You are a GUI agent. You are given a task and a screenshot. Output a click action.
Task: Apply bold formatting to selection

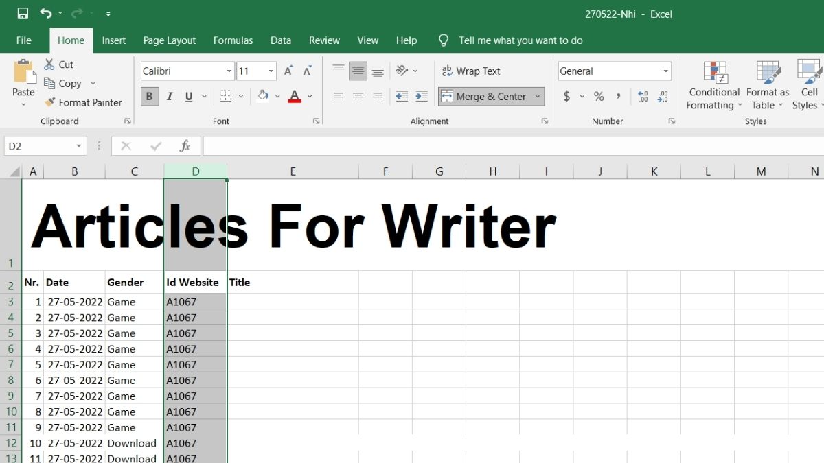148,96
